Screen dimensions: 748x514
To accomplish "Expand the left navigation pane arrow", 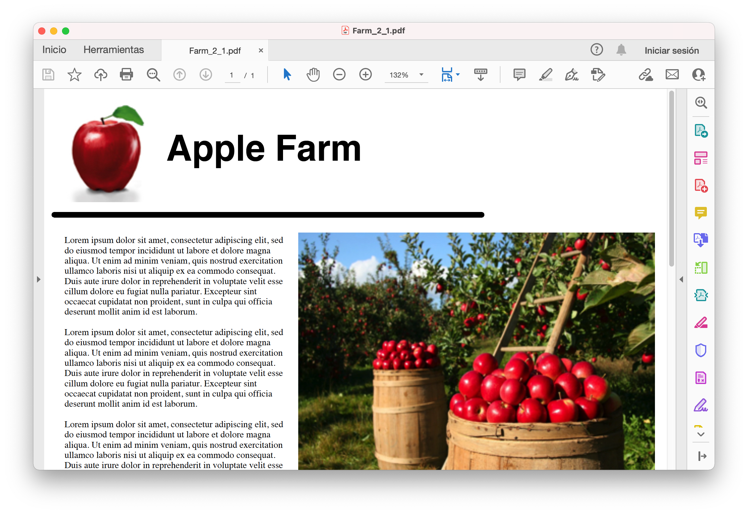I will (x=39, y=279).
